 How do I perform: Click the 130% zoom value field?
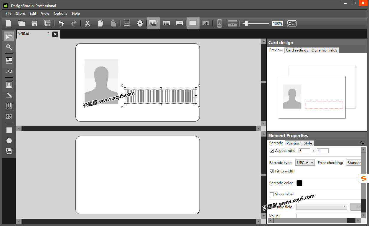pyautogui.click(x=278, y=23)
